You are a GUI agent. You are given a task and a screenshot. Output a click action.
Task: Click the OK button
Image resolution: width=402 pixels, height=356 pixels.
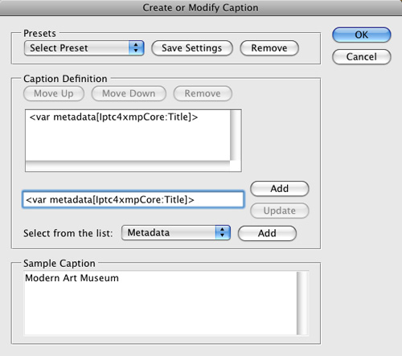[362, 35]
